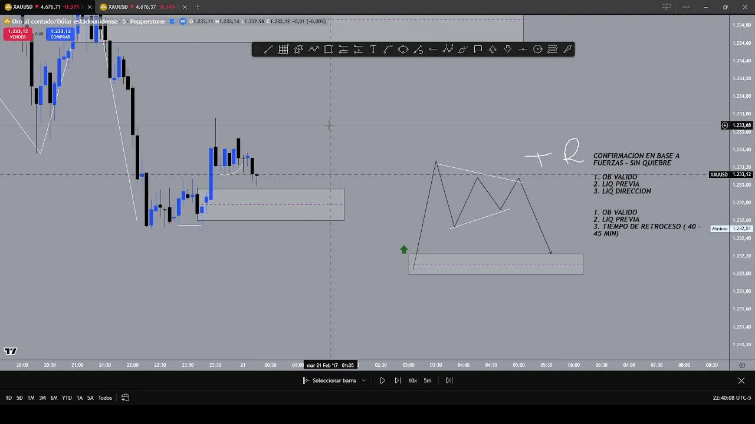
Task: Change the 5m replay interval
Action: pyautogui.click(x=428, y=380)
